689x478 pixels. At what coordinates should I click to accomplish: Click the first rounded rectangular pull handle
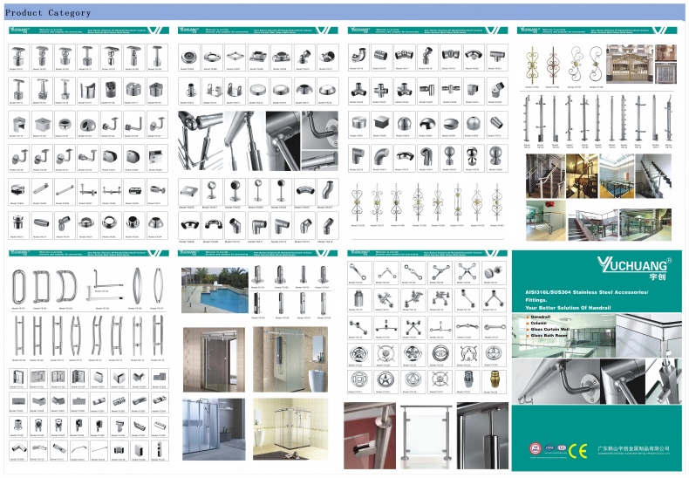(x=18, y=286)
